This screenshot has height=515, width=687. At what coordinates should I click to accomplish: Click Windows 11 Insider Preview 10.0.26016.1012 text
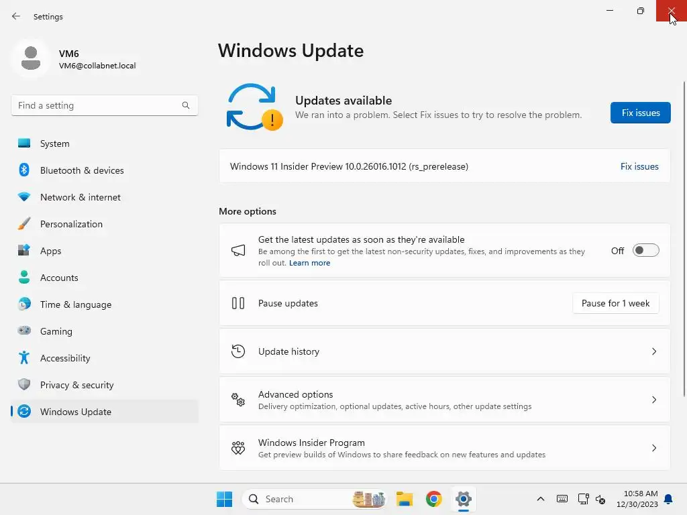point(349,166)
